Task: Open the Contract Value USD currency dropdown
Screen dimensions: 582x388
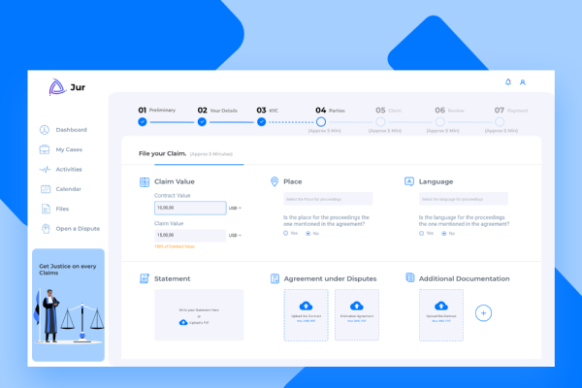Action: click(x=235, y=208)
